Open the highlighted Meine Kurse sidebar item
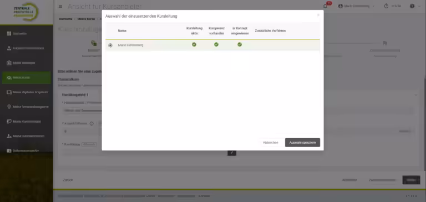This screenshot has height=202, width=426. click(27, 78)
